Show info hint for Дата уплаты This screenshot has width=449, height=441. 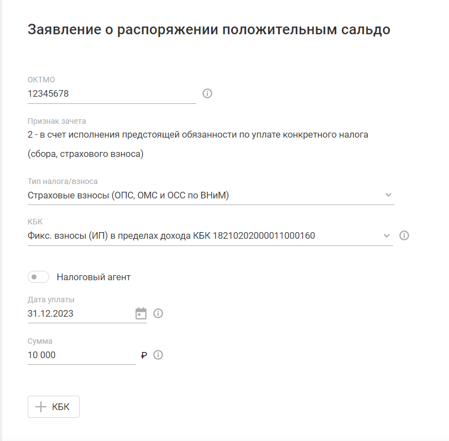point(158,314)
